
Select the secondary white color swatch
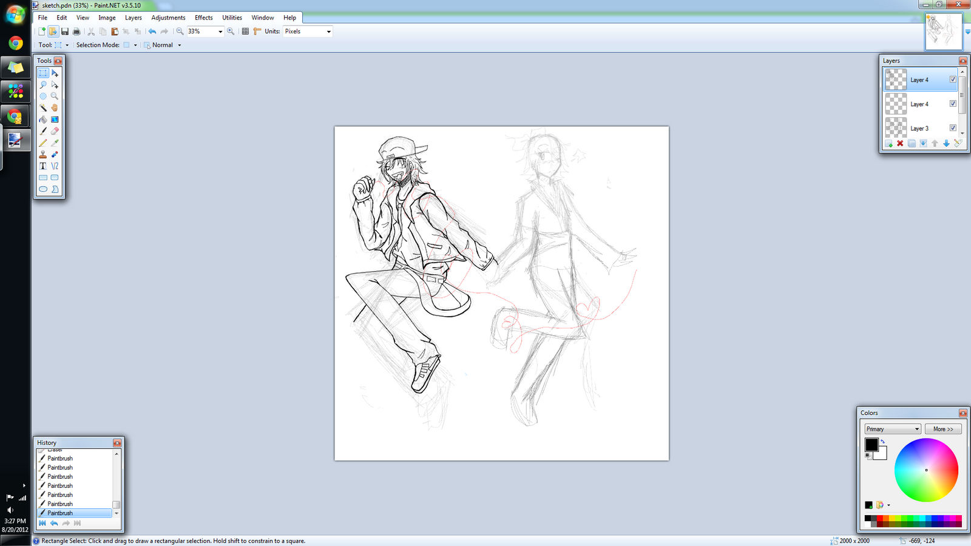pos(882,455)
